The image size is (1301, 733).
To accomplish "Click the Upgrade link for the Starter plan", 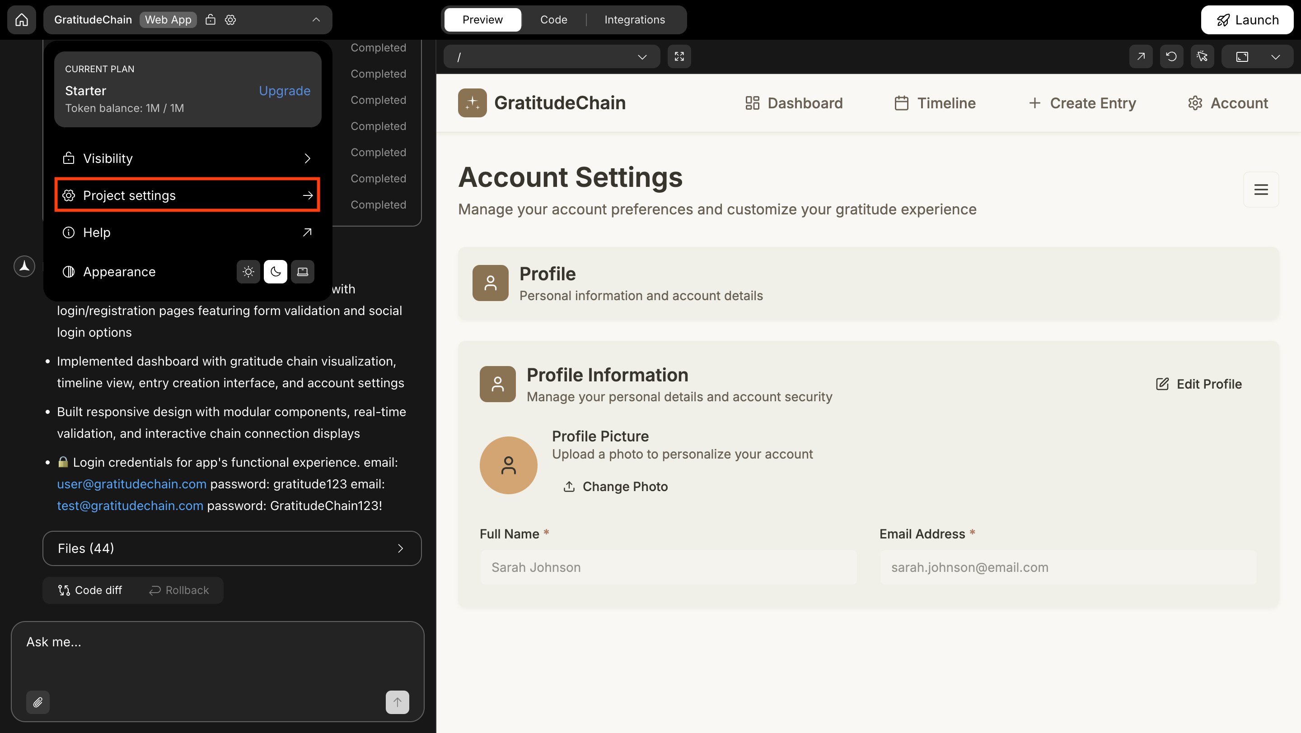I will click(x=284, y=91).
